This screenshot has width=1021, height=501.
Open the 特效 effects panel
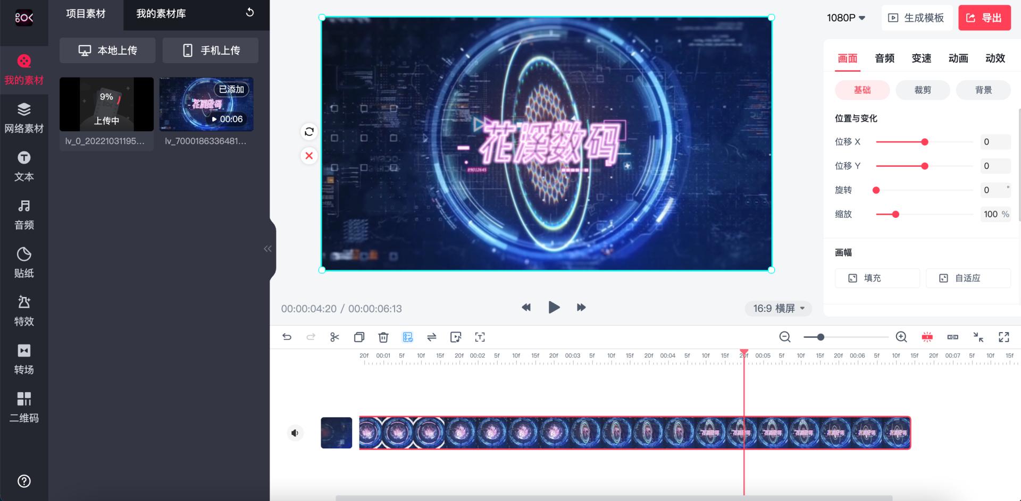coord(23,311)
